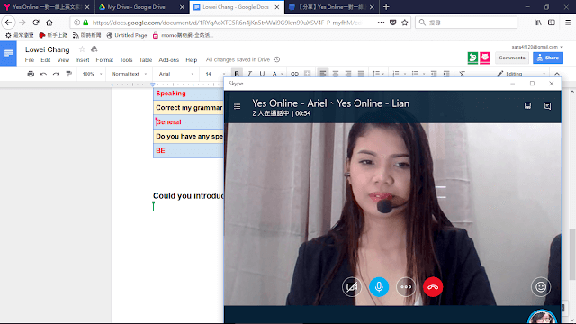Open the Normal text style dropdown
This screenshot has height=324, width=576.
pos(129,74)
